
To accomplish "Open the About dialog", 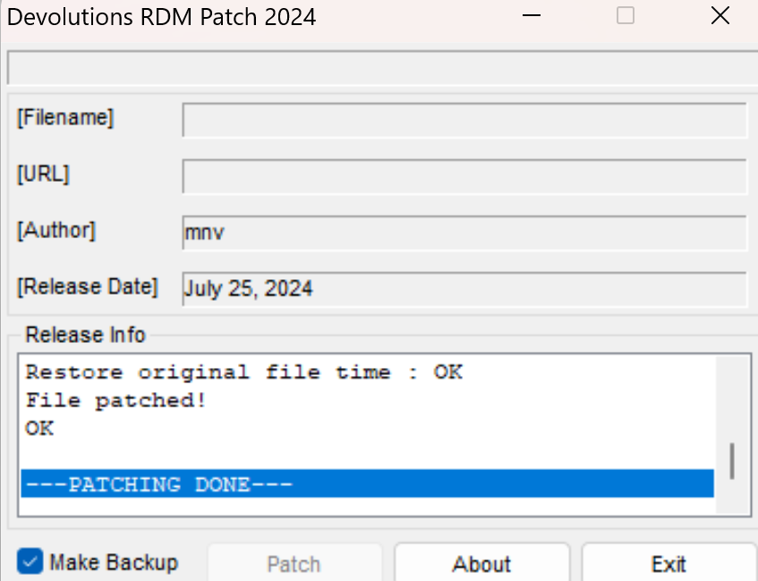I will pos(481,563).
